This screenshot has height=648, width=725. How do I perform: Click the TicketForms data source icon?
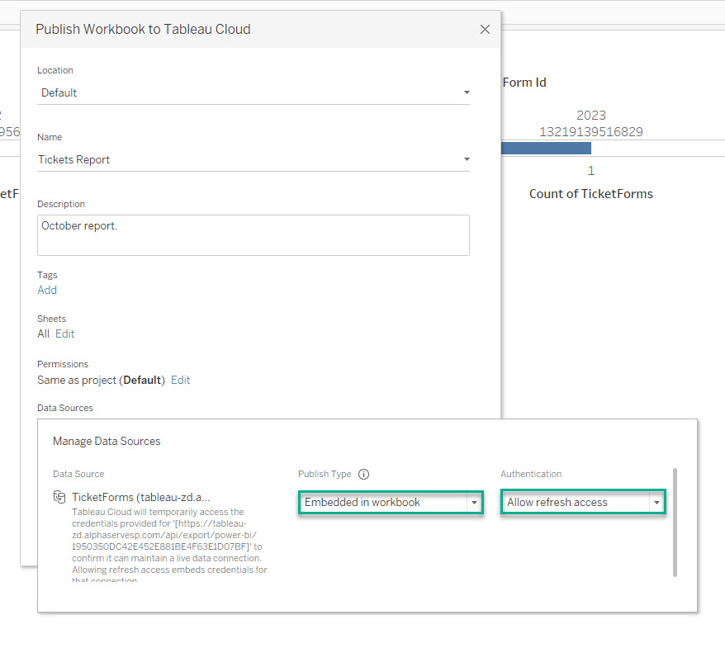59,497
